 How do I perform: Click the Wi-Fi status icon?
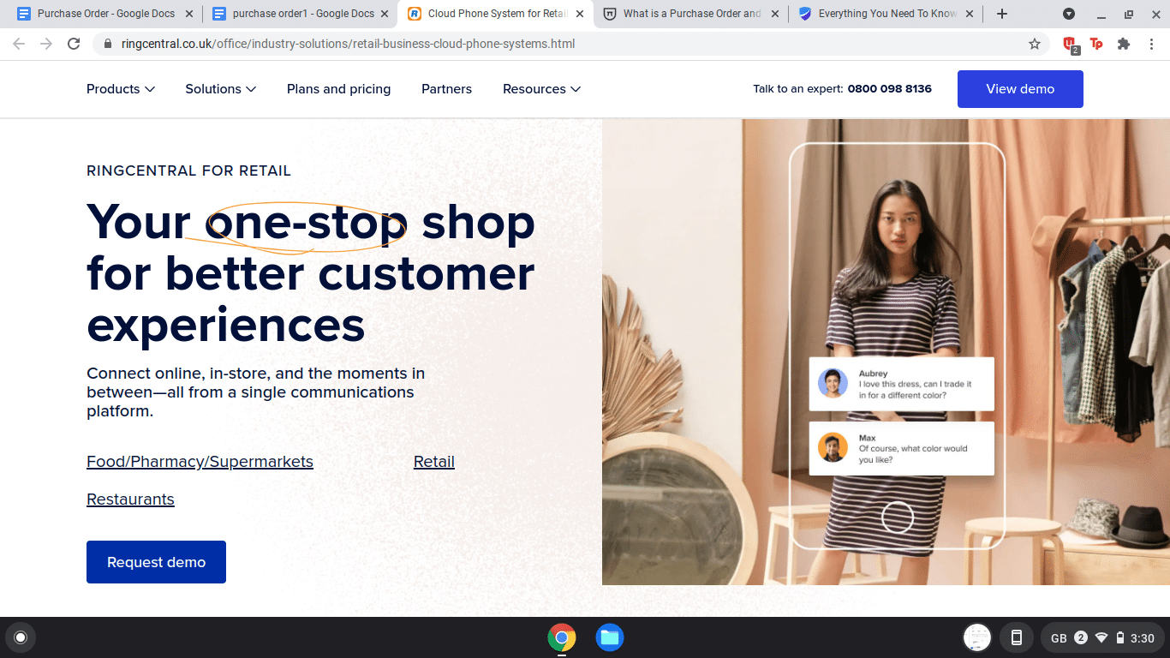[x=1101, y=637]
